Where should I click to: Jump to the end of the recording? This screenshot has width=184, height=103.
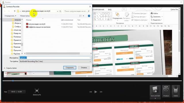(x=101, y=92)
